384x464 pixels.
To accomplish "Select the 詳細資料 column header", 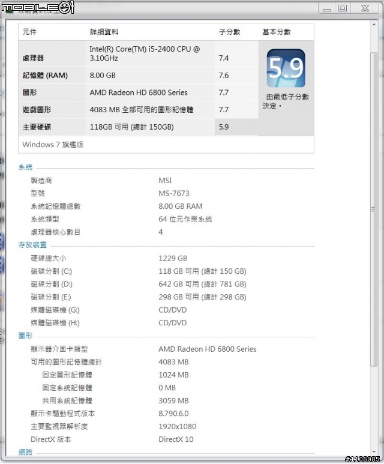I will pyautogui.click(x=104, y=32).
